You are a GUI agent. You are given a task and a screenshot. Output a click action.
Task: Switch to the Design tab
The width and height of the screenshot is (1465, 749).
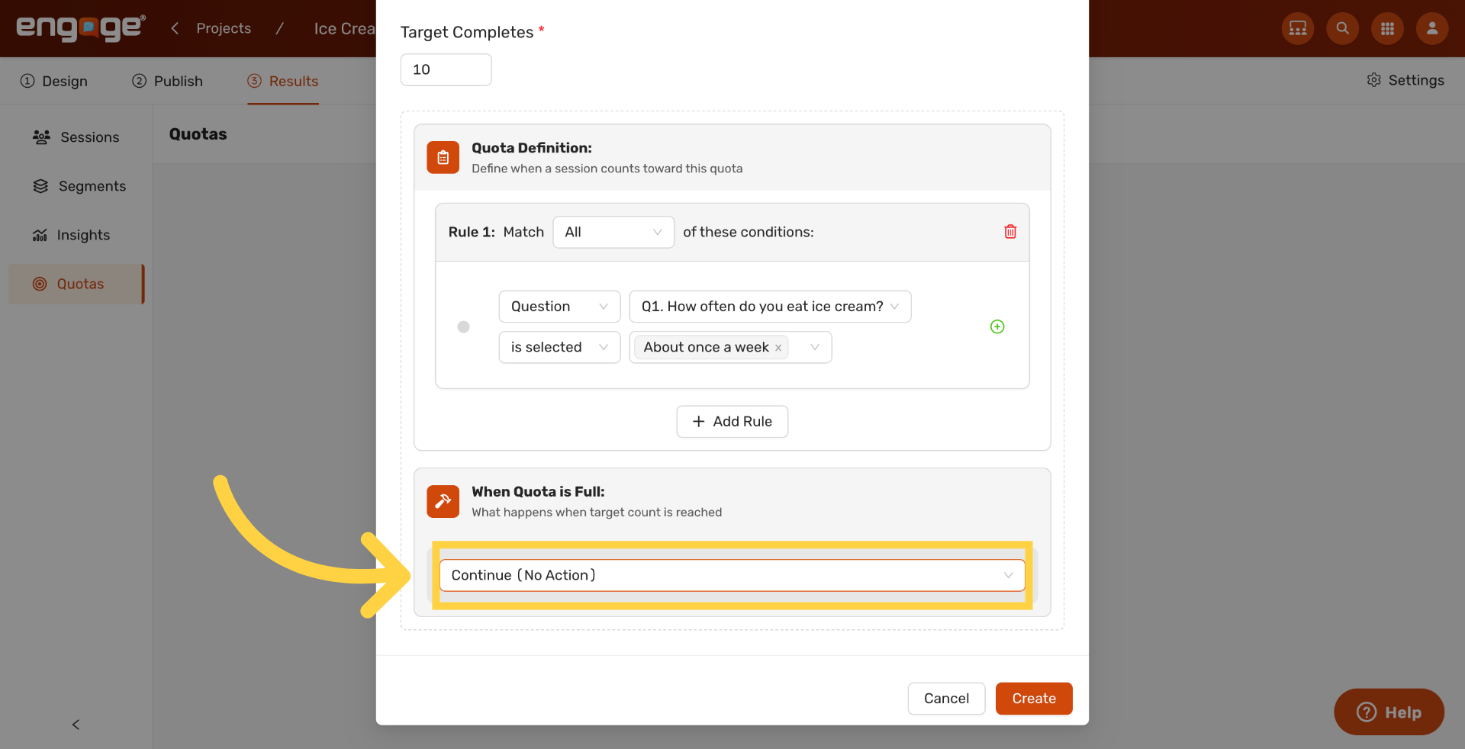coord(54,81)
